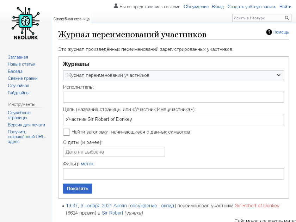Click the Версия для печати link
This screenshot has height=222, width=296.
[26, 125]
